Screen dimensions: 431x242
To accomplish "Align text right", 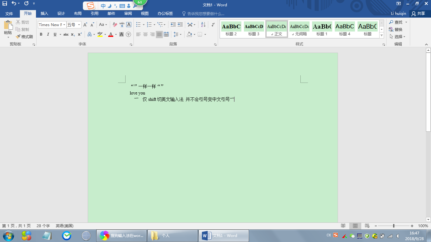I will pos(152,34).
